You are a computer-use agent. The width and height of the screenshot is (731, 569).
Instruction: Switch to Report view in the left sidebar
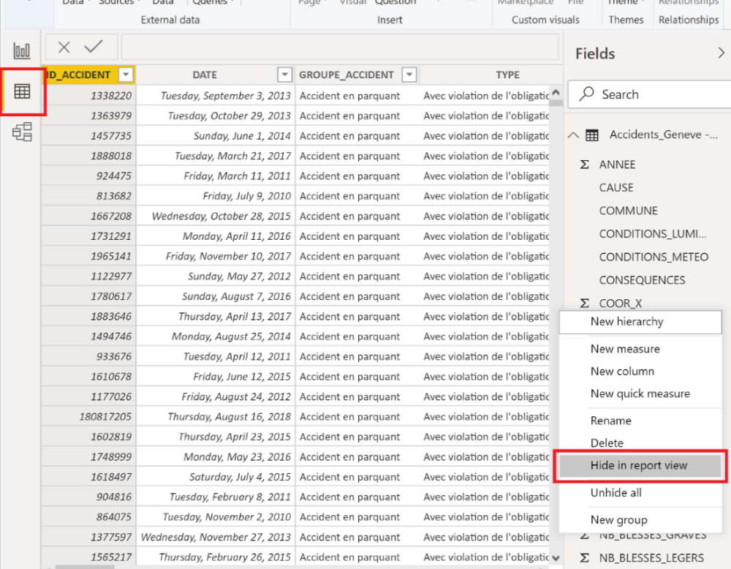(x=21, y=50)
